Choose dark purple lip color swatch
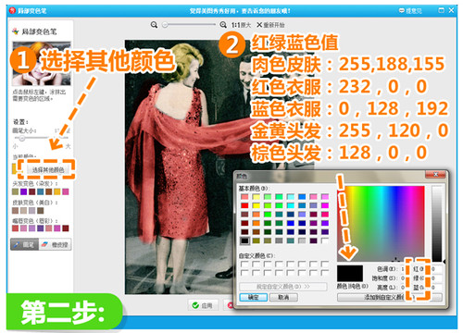 tap(40, 228)
